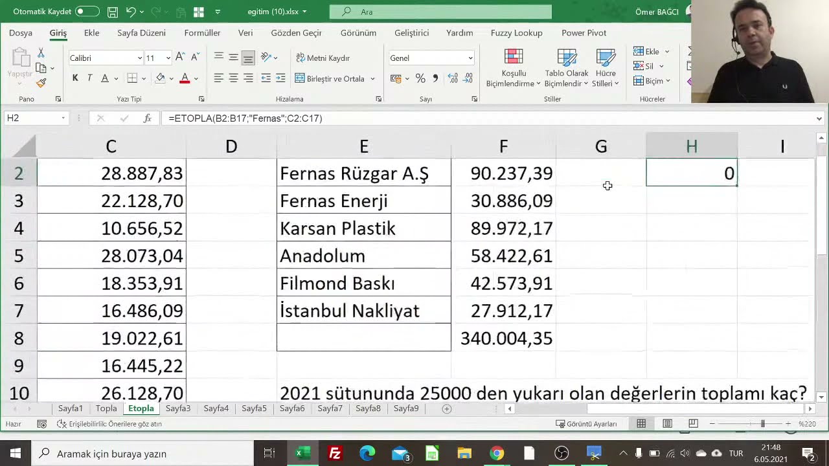This screenshot has width=829, height=466.
Task: Decrease font size with the smaller A
Action: 194,58
